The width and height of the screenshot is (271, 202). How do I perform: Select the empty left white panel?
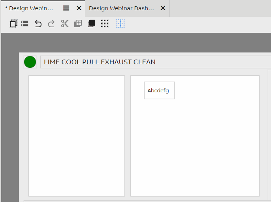77,136
